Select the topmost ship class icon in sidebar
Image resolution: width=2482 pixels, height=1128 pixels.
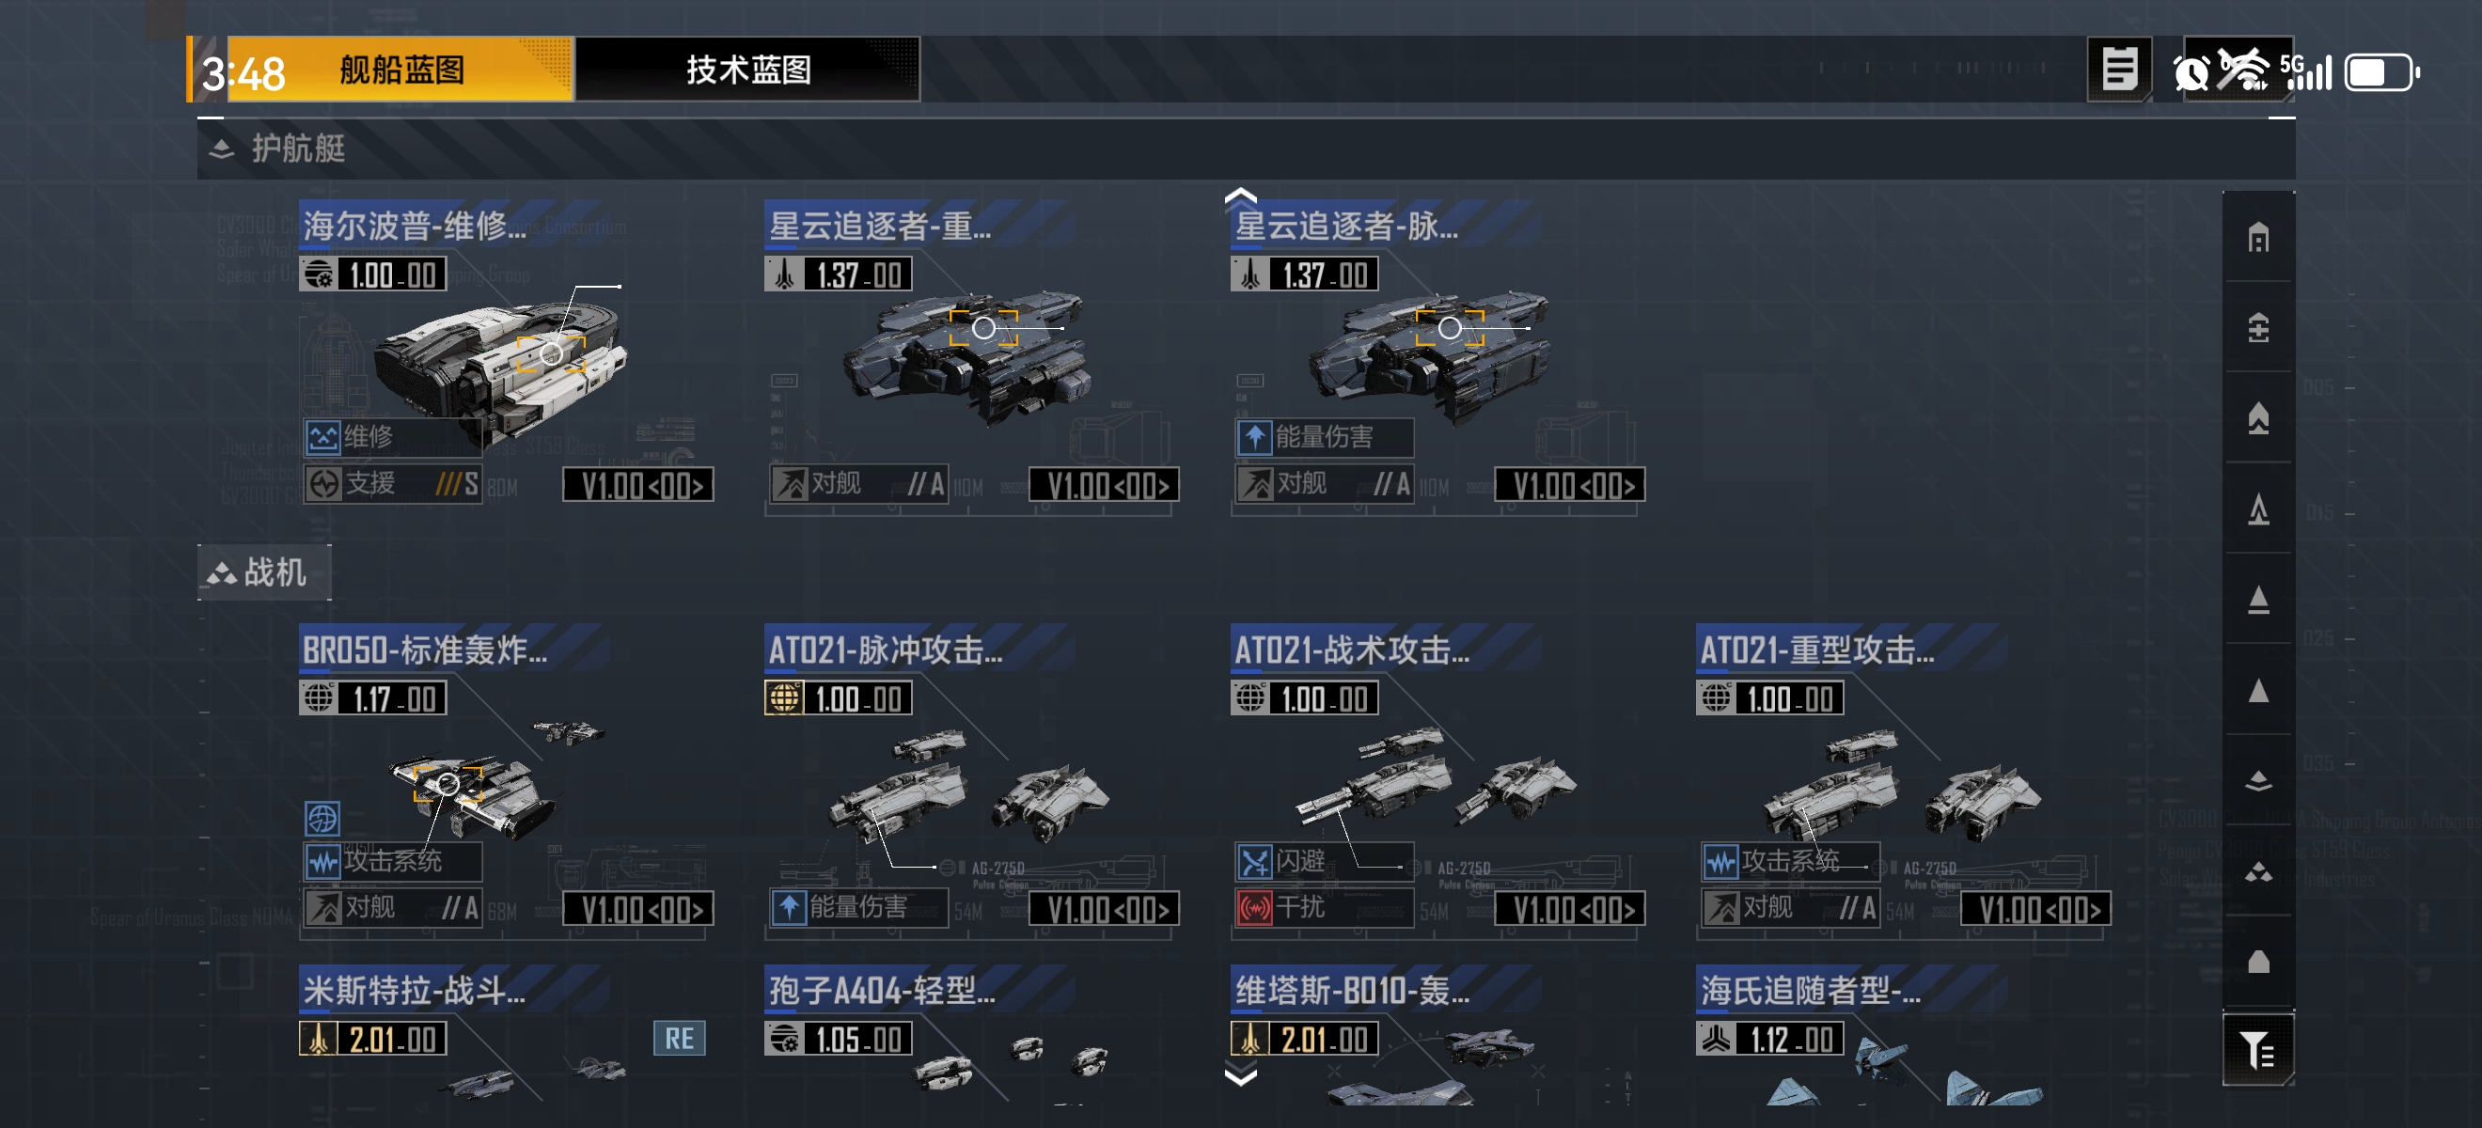coord(2257,237)
